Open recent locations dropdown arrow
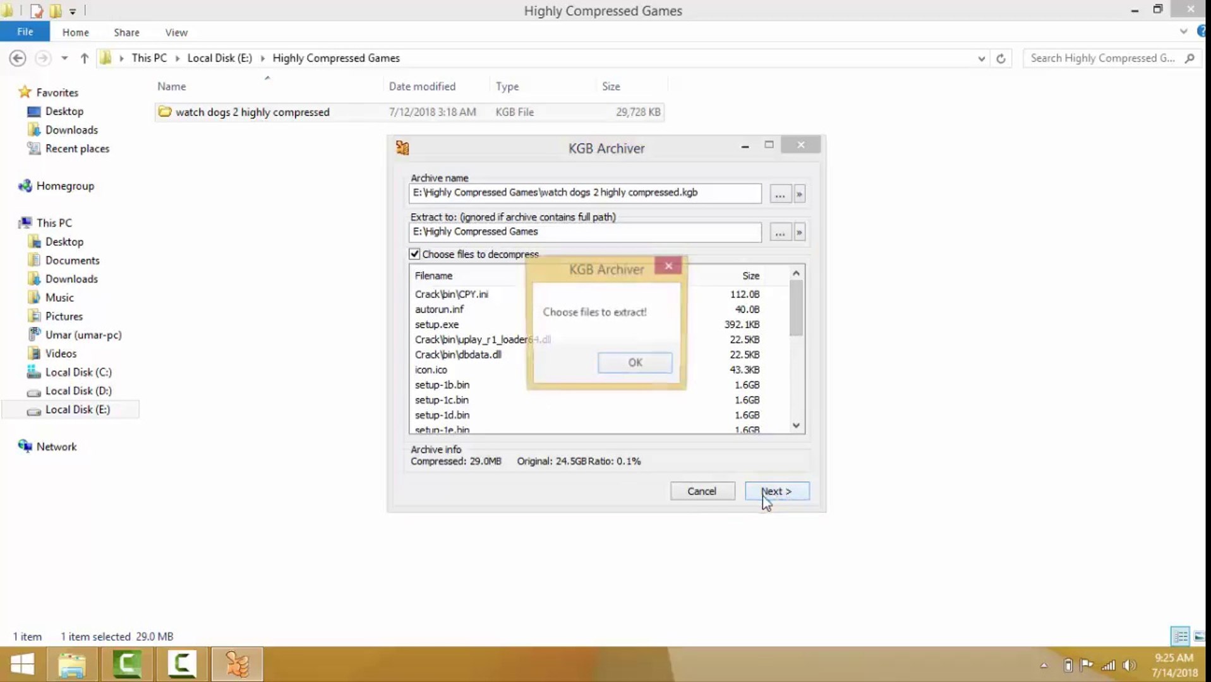Image resolution: width=1211 pixels, height=682 pixels. (64, 58)
